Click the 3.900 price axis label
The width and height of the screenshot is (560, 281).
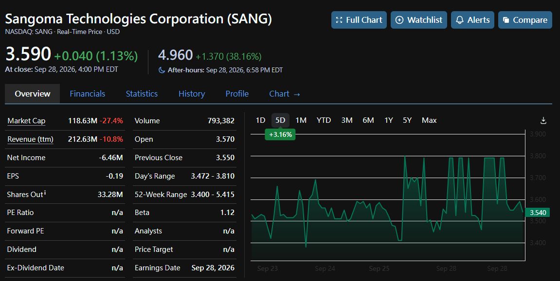point(538,134)
